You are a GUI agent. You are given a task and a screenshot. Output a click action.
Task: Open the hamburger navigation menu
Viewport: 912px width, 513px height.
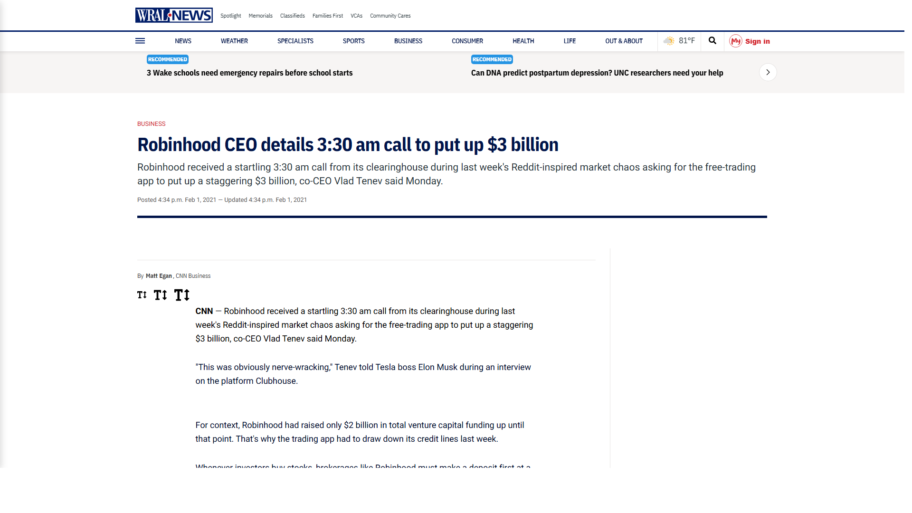point(140,41)
